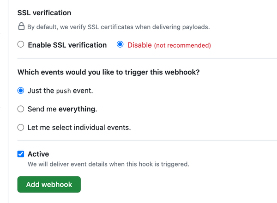Select the Disable SSL radio button
Image resolution: width=277 pixels, height=203 pixels.
pyautogui.click(x=120, y=45)
